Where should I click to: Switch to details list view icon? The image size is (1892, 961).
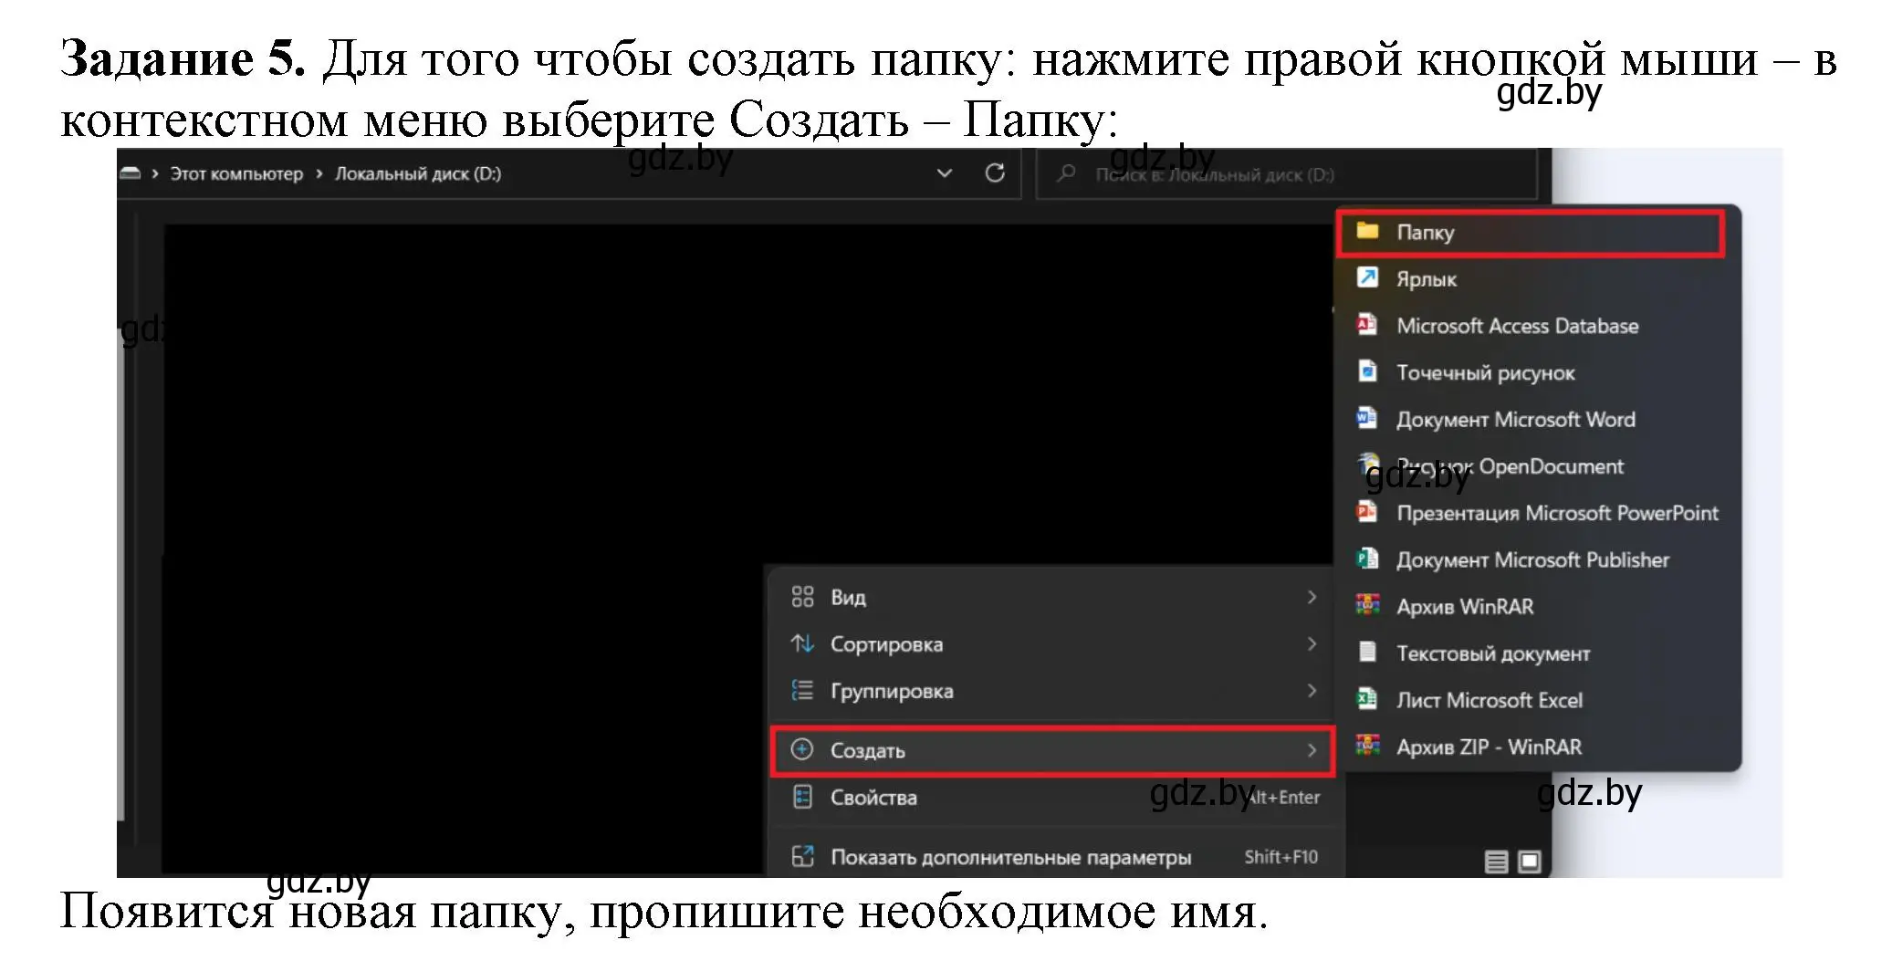click(x=1497, y=862)
